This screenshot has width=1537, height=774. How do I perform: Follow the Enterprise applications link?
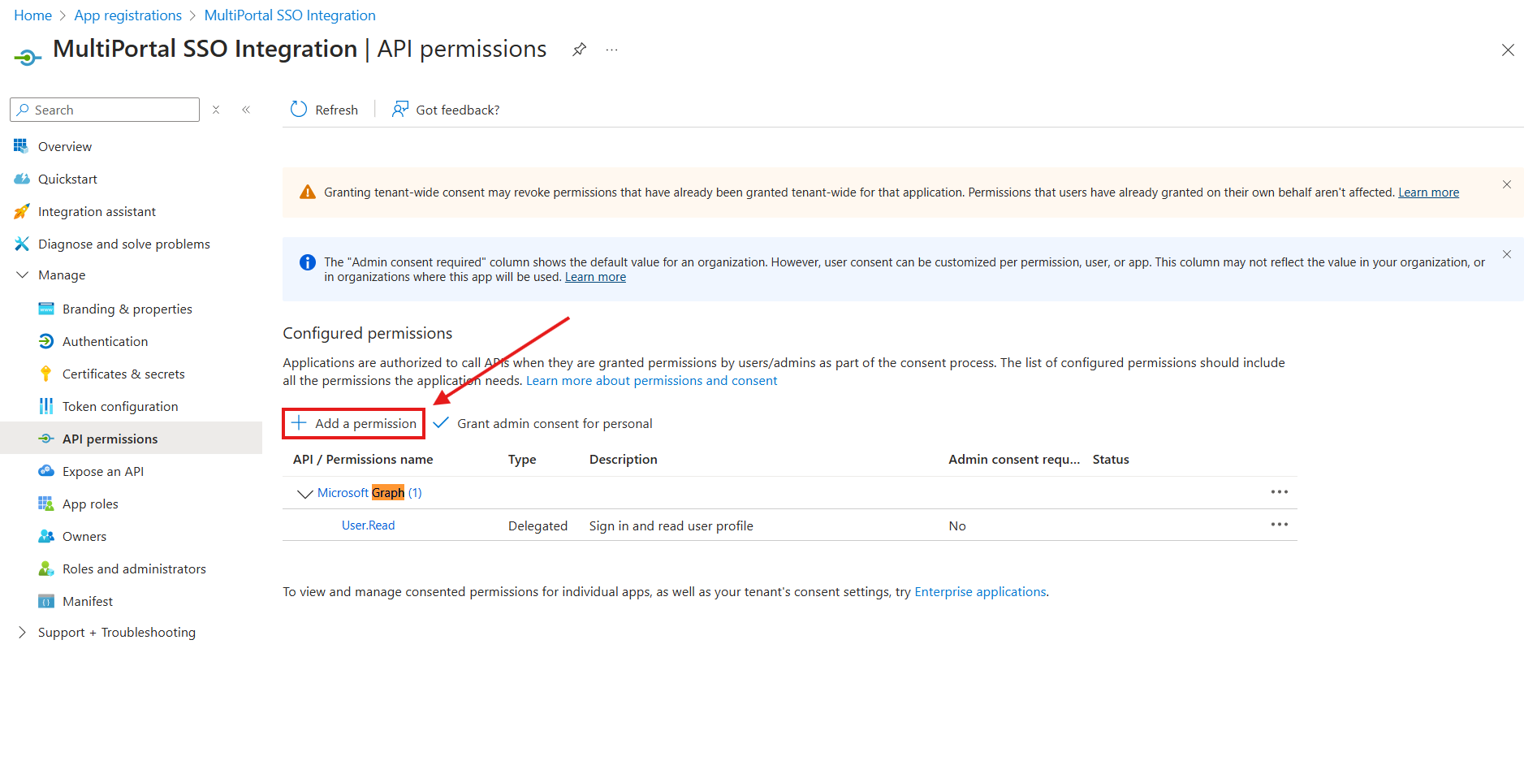(x=980, y=591)
